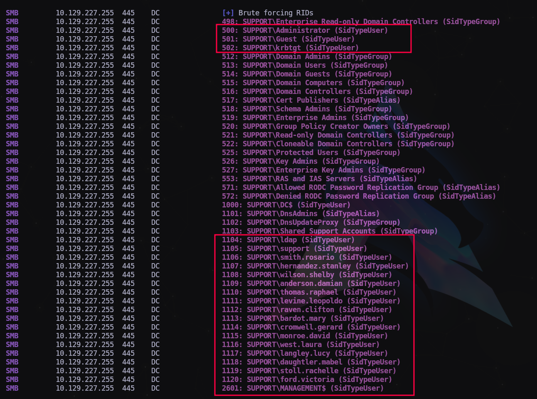Select the Denied RODC Password Replication Group
537x399 pixels.
click(358, 196)
